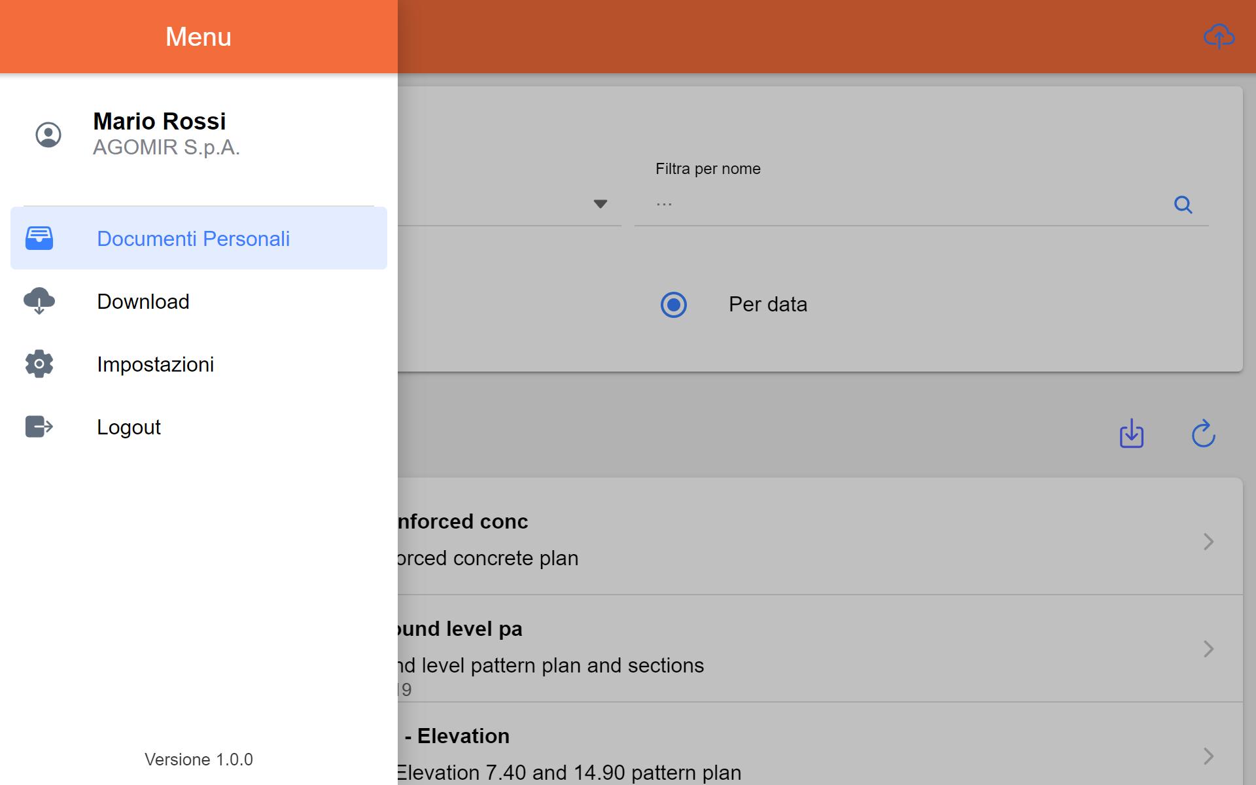Click the cloud upload icon in header
The height and width of the screenshot is (785, 1256).
click(x=1219, y=37)
